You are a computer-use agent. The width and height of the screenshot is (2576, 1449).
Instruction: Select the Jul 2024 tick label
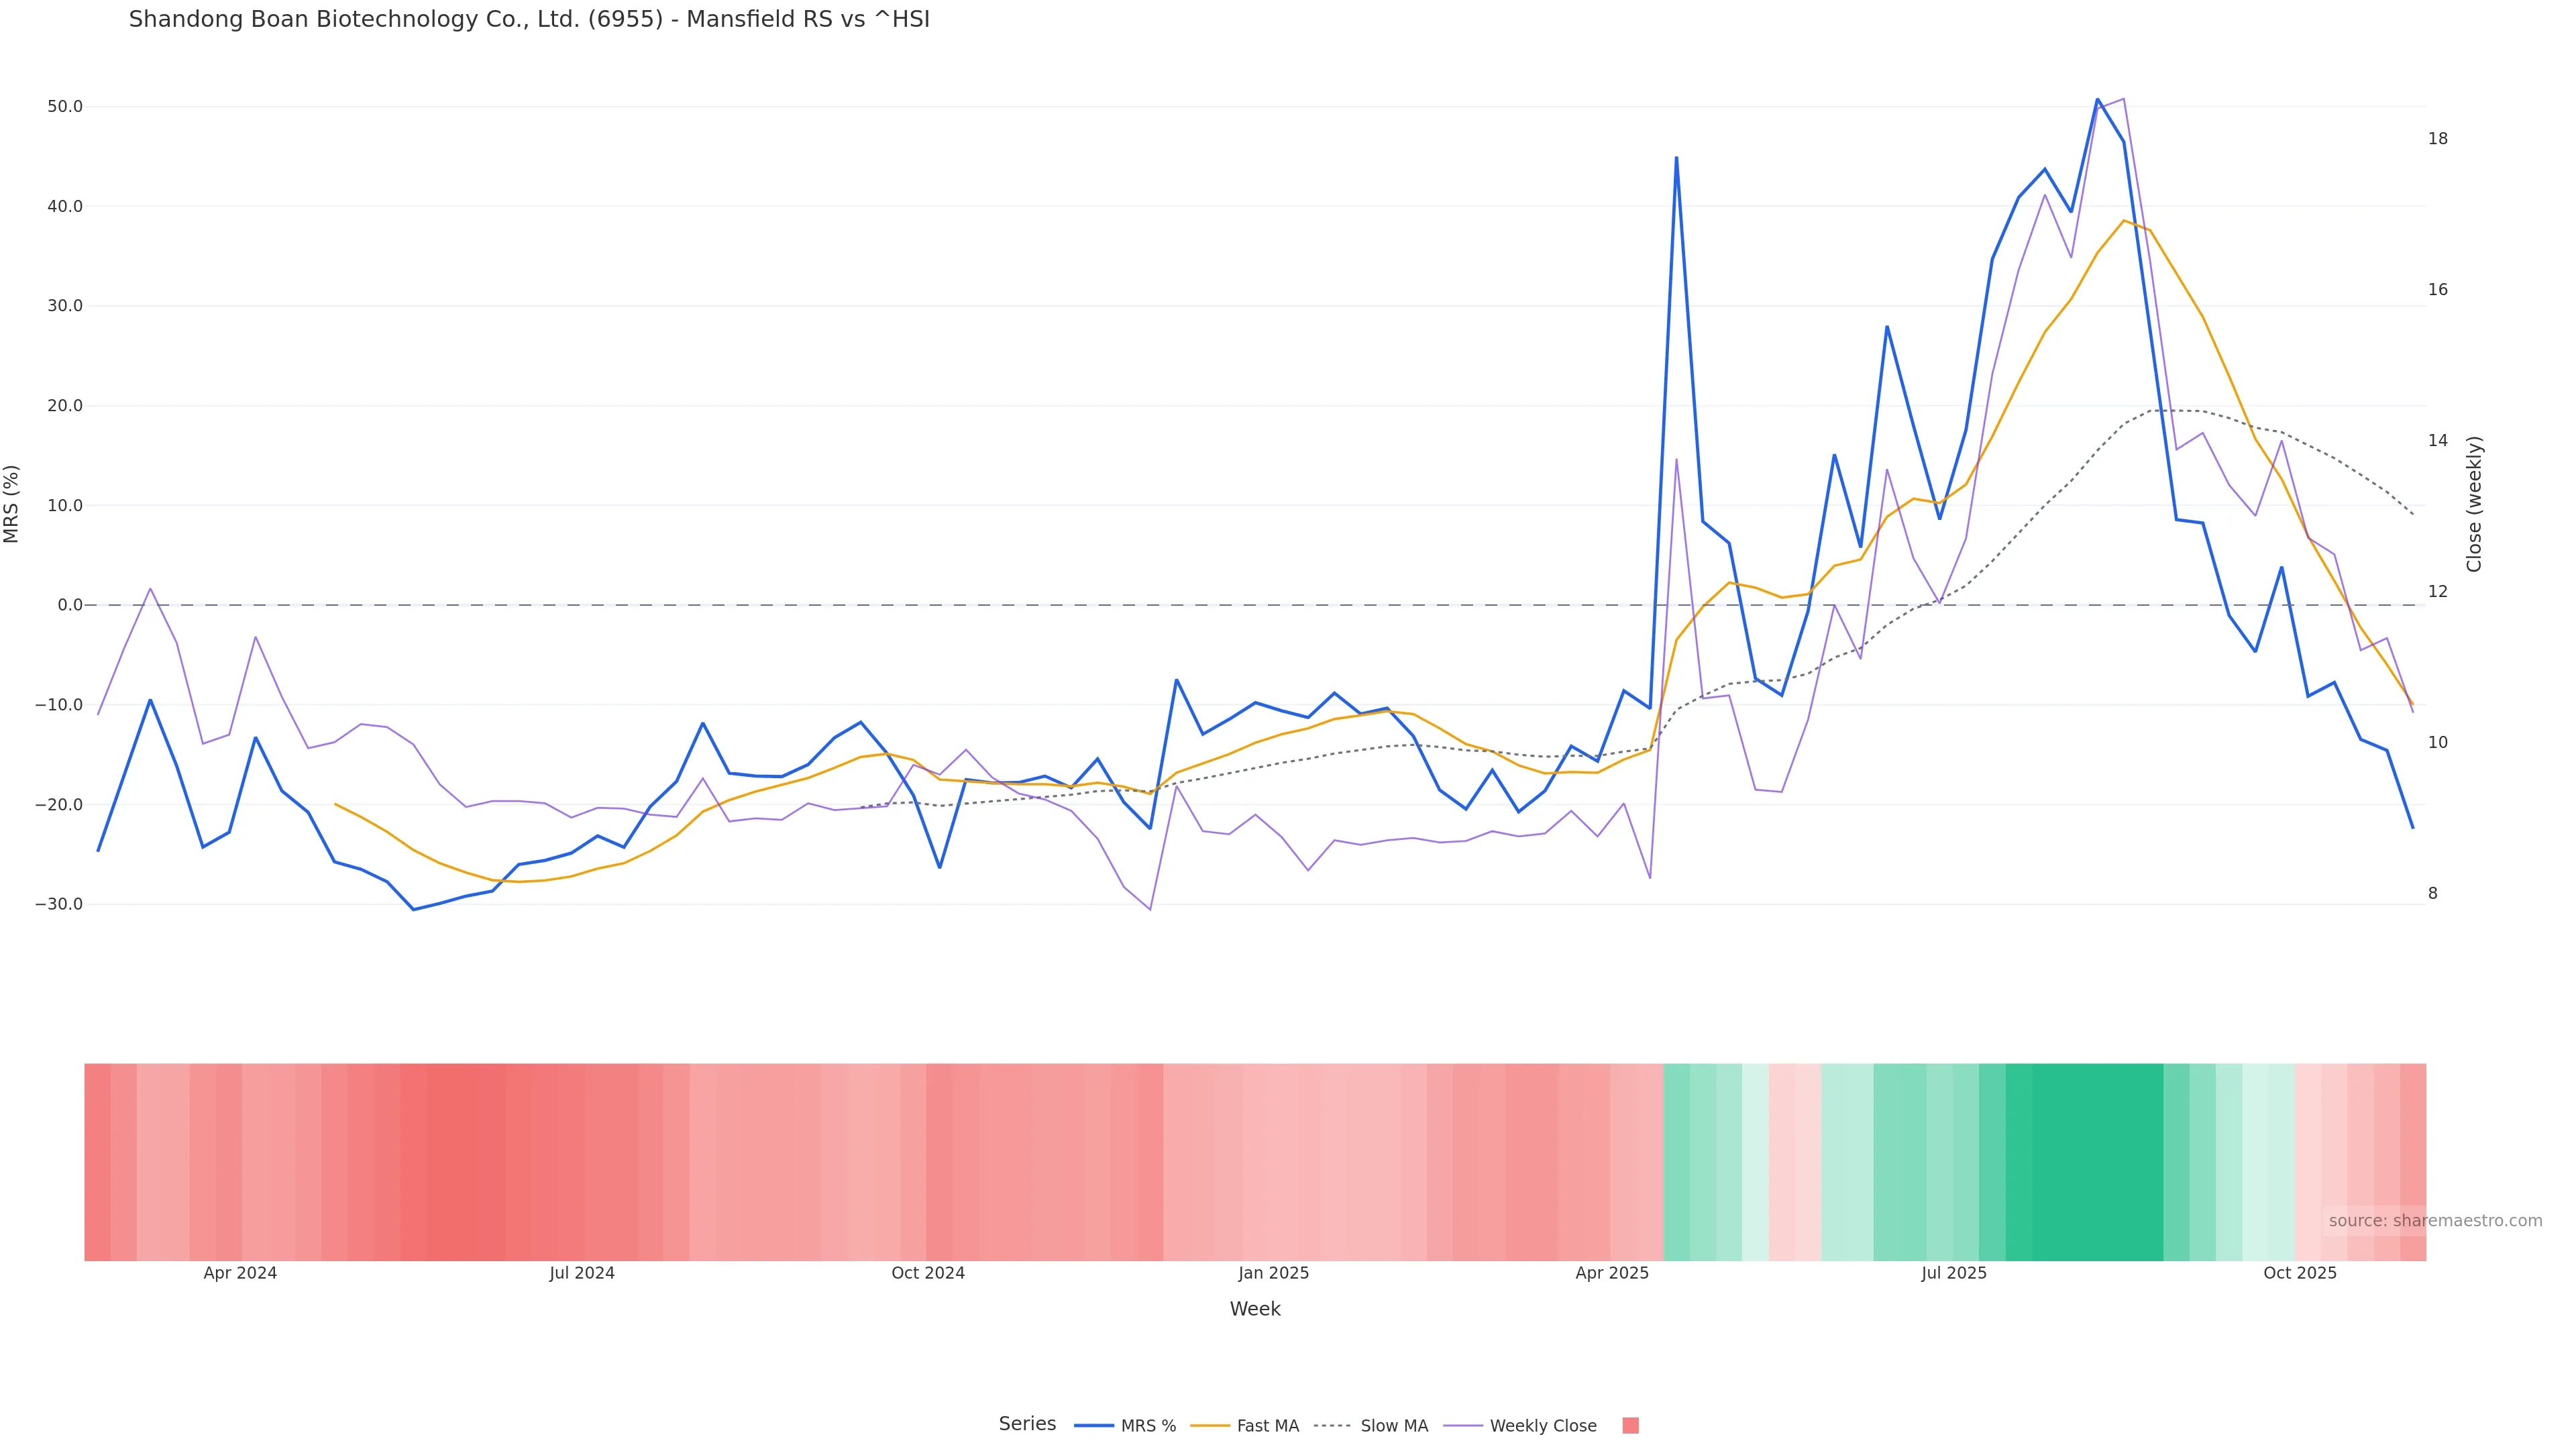click(x=582, y=1273)
